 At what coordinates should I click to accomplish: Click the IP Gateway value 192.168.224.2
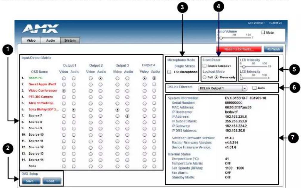point(236,126)
